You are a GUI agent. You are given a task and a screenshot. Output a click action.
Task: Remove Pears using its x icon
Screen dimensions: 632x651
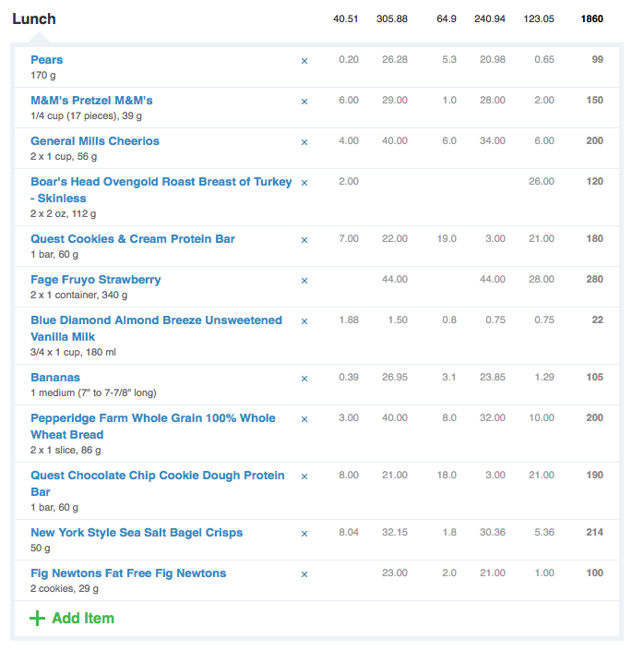304,61
